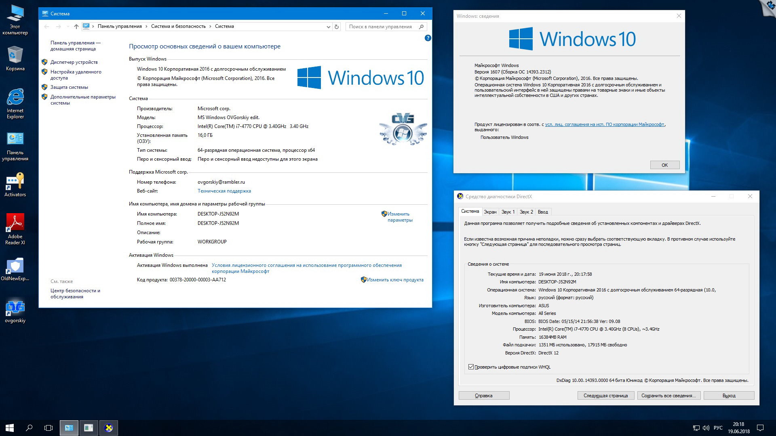Image resolution: width=776 pixels, height=436 pixels.
Task: Click Сохранить все сведения button
Action: [669, 396]
